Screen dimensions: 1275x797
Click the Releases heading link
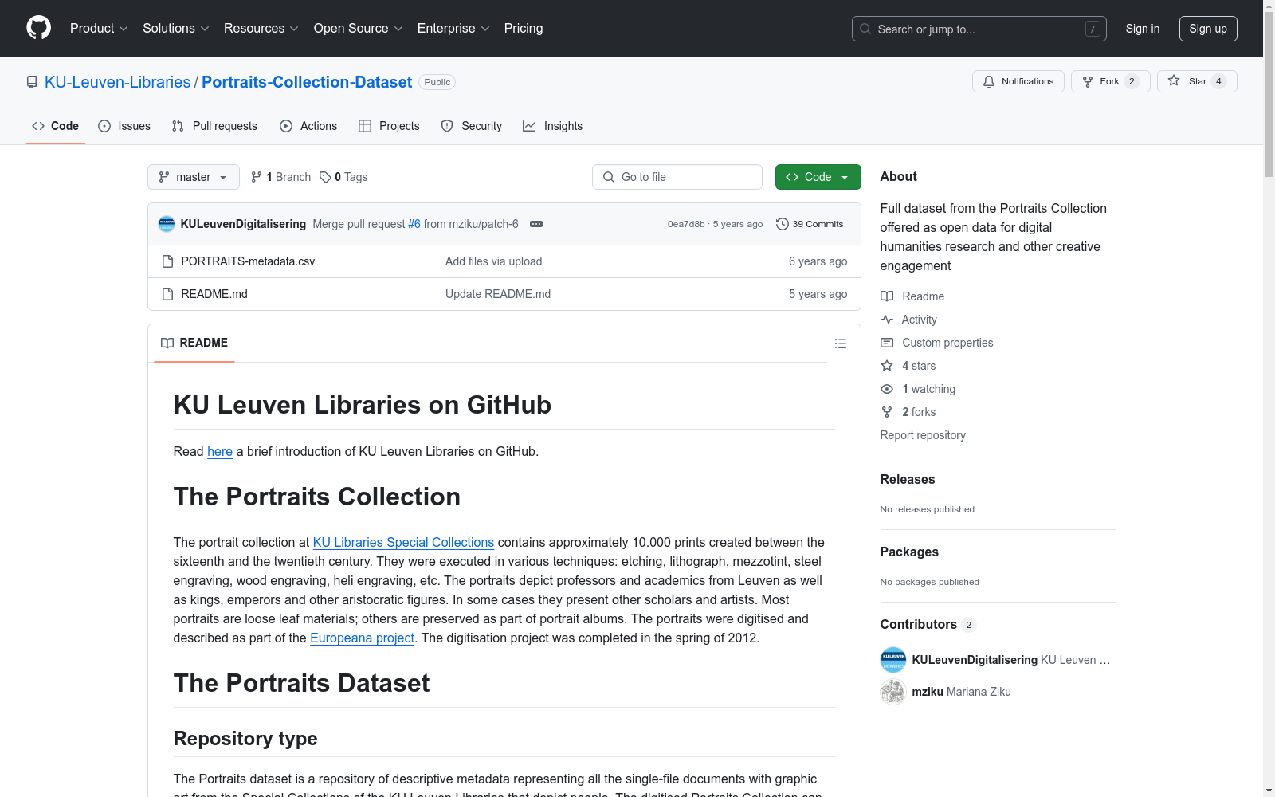point(908,479)
